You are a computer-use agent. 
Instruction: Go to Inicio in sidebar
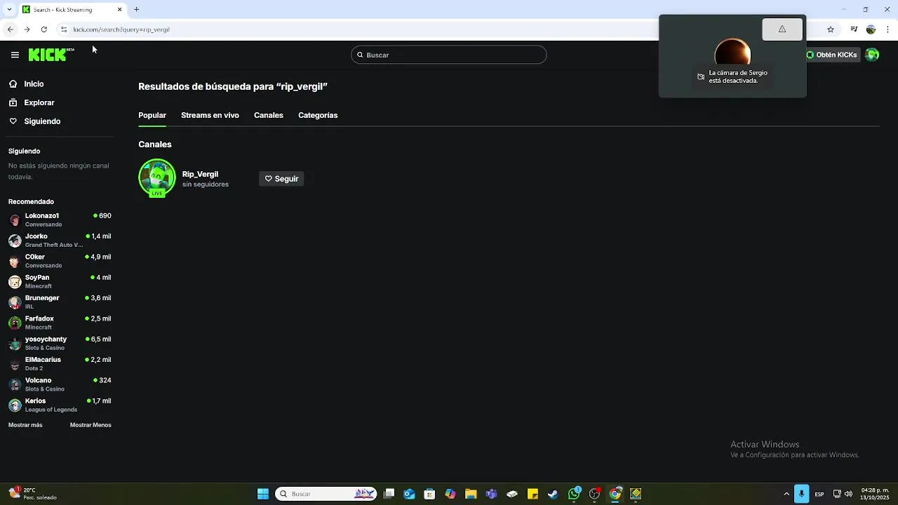point(34,83)
